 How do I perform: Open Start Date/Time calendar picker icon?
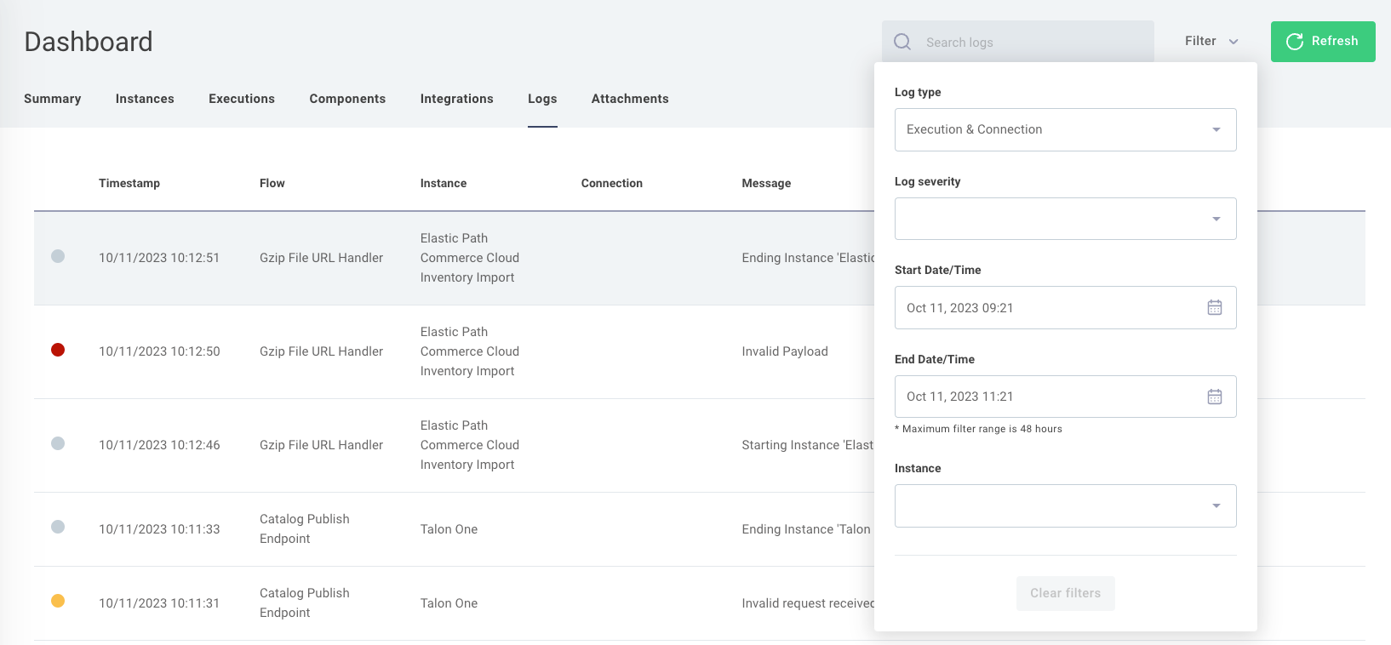[1214, 308]
